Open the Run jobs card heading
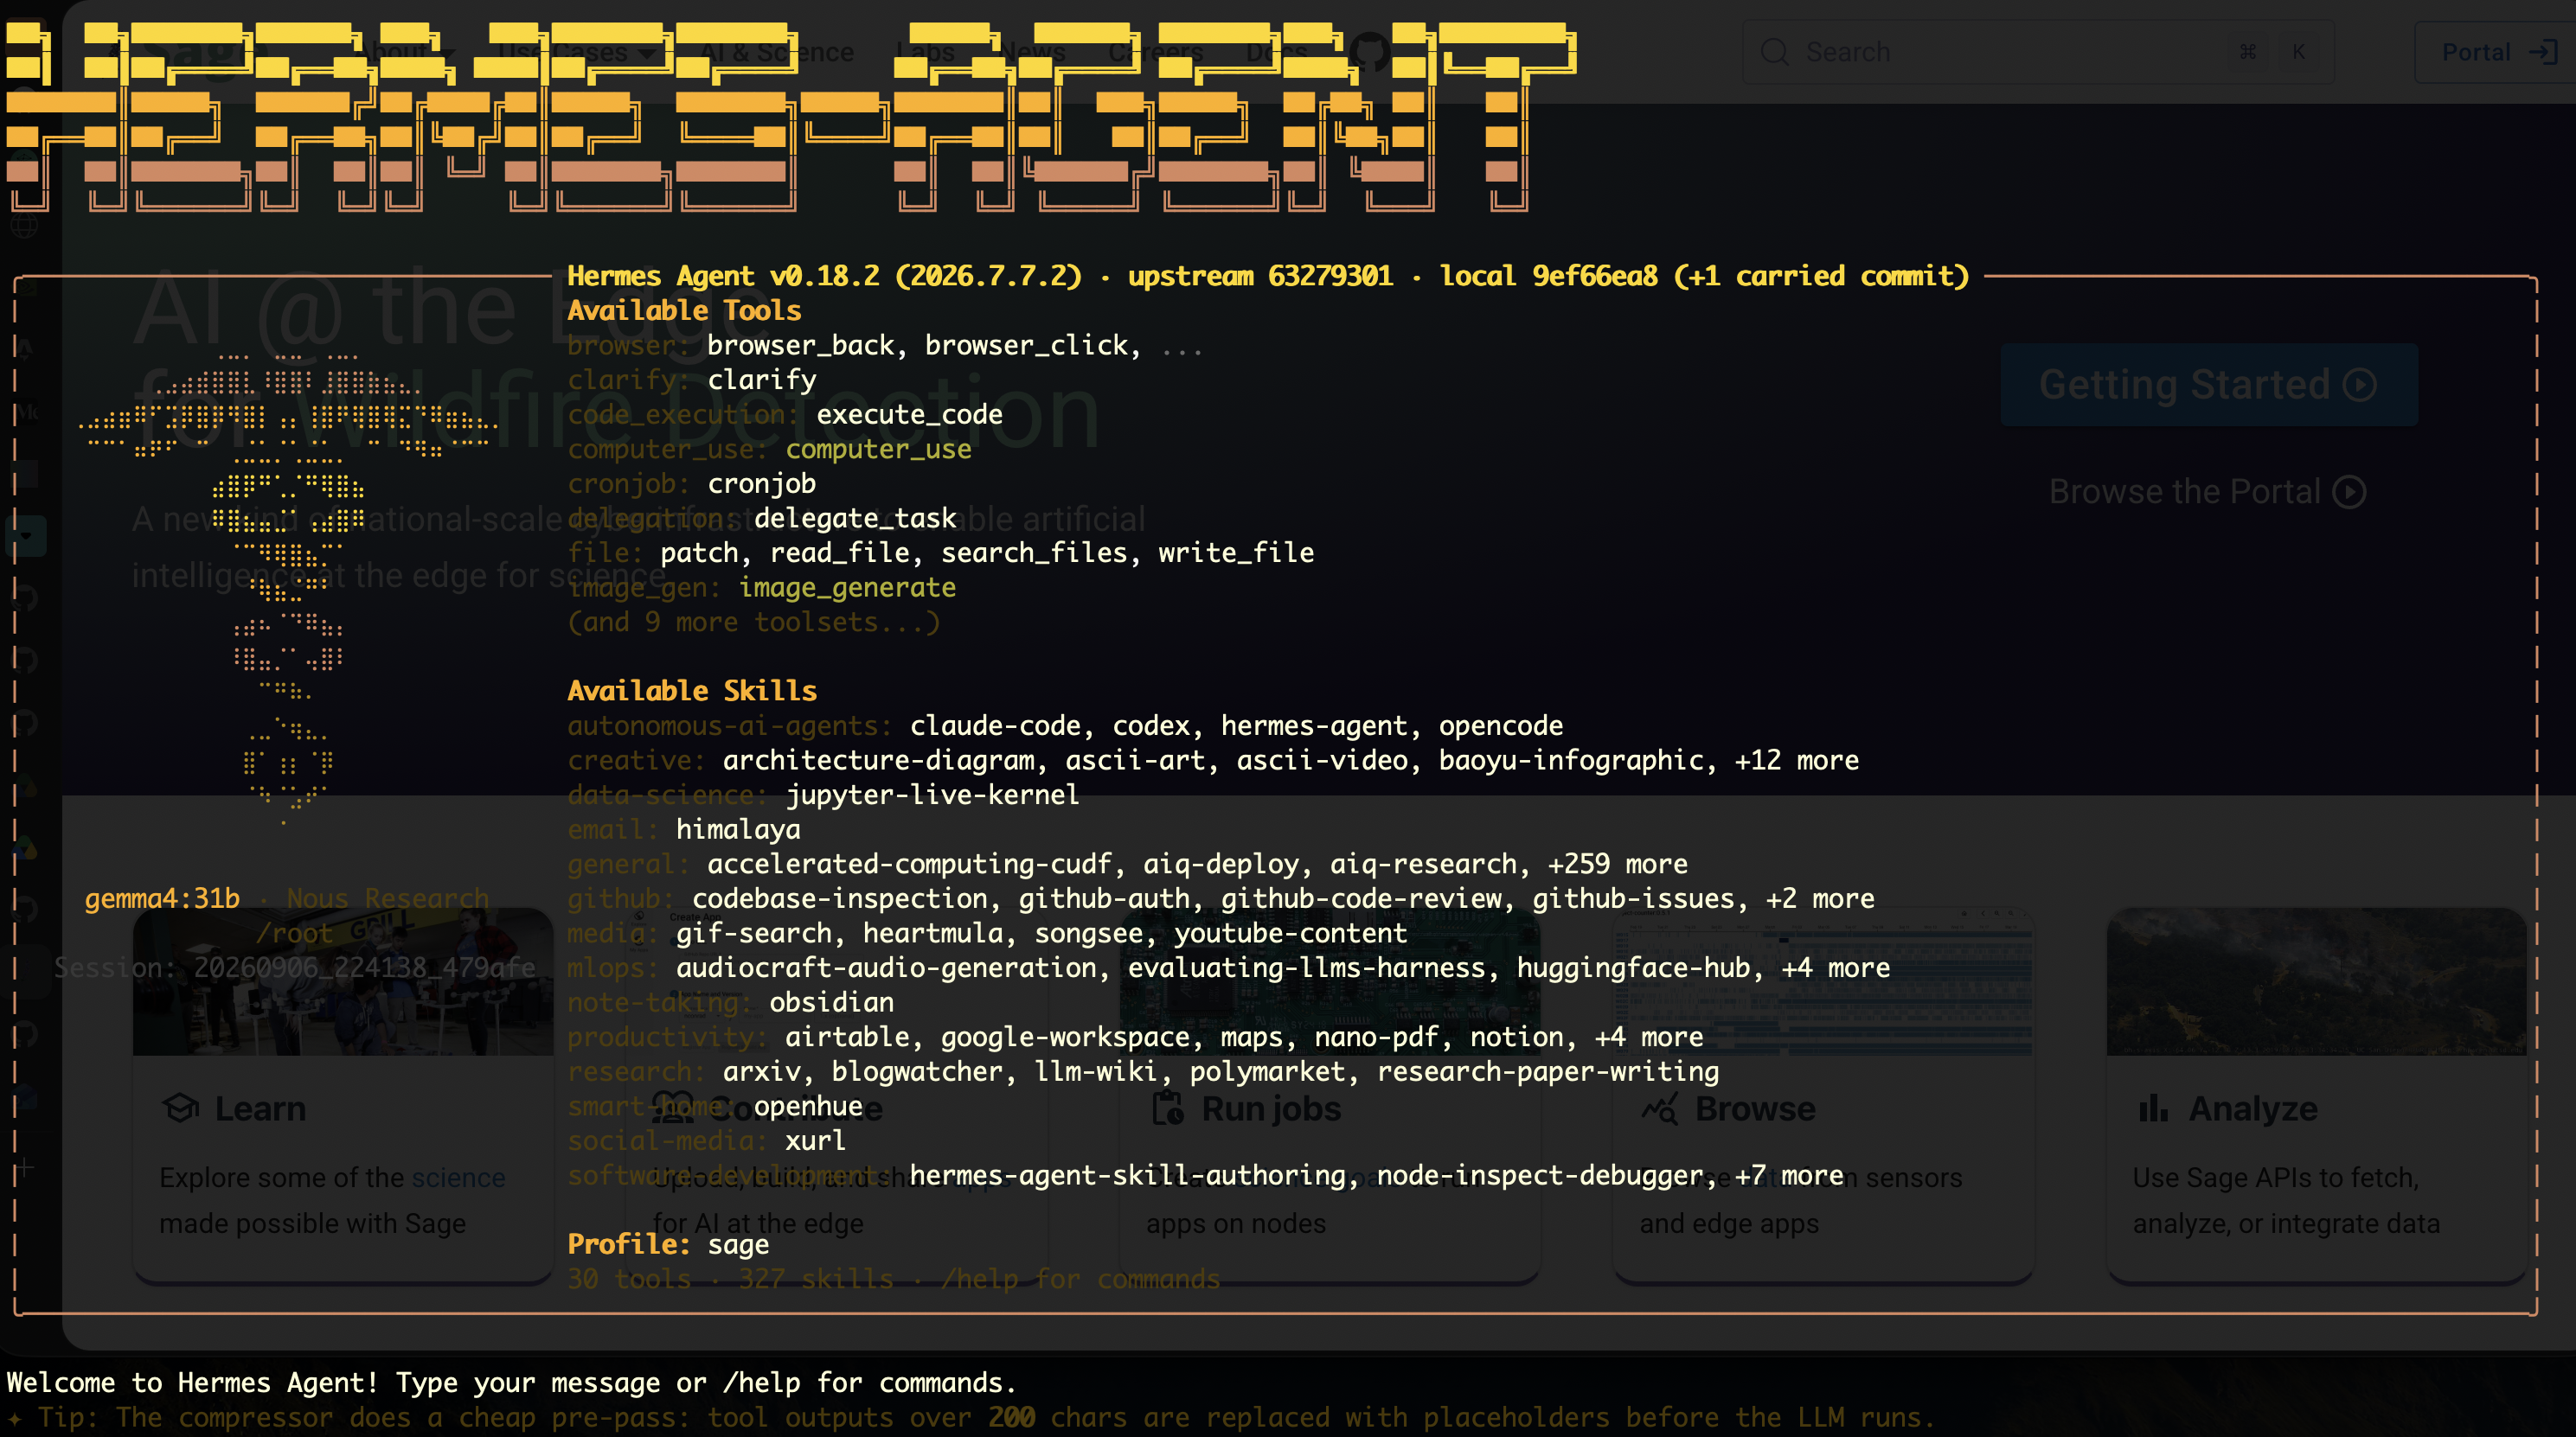2576x1437 pixels. (1271, 1108)
